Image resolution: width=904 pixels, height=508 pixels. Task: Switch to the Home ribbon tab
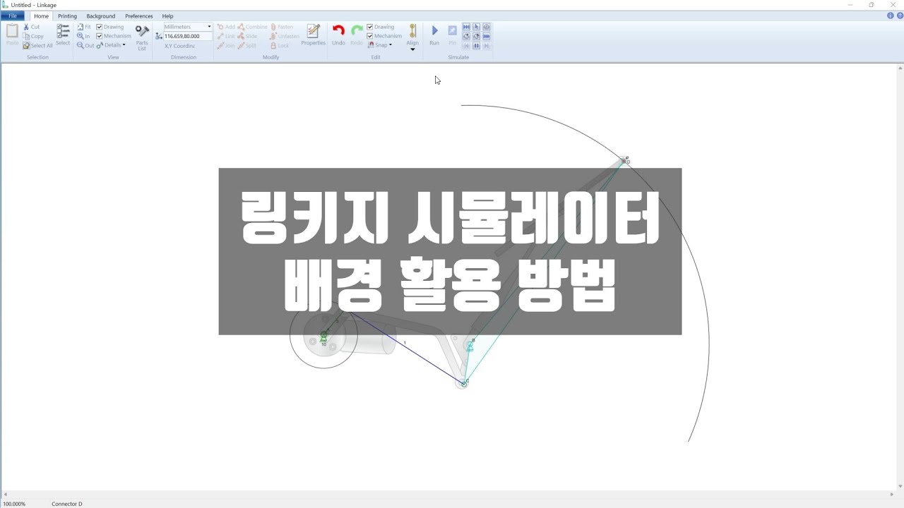tap(42, 16)
